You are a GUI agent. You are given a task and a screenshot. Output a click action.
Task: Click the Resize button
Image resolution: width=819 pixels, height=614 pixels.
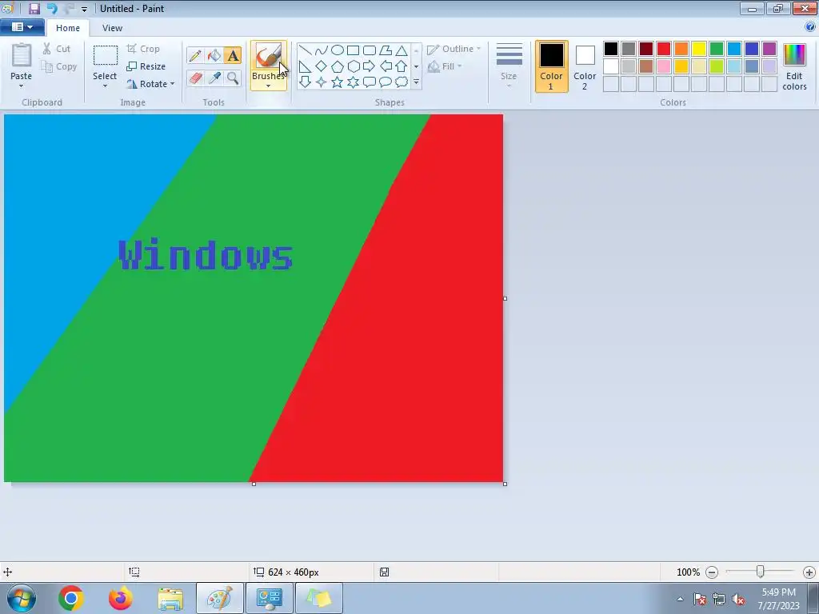pyautogui.click(x=146, y=66)
